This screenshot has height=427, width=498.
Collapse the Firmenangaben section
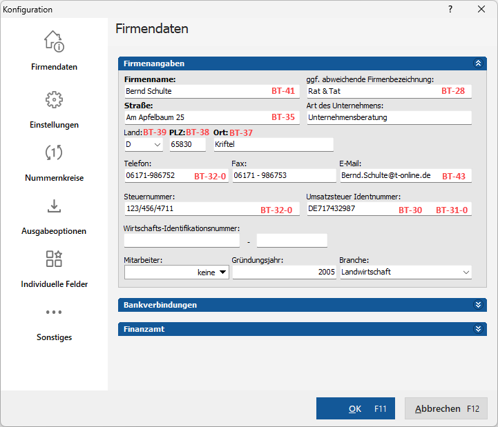[478, 63]
